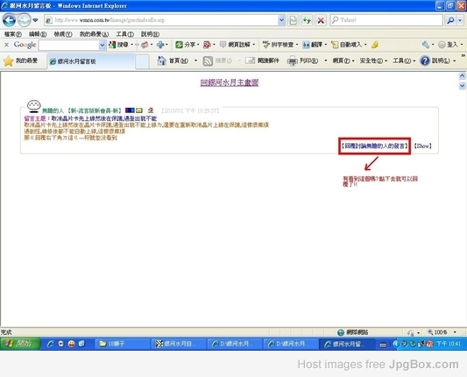Viewport: 467px width, 377px height.
Task: Open the zoom level 100% dropdown
Action: [455, 332]
